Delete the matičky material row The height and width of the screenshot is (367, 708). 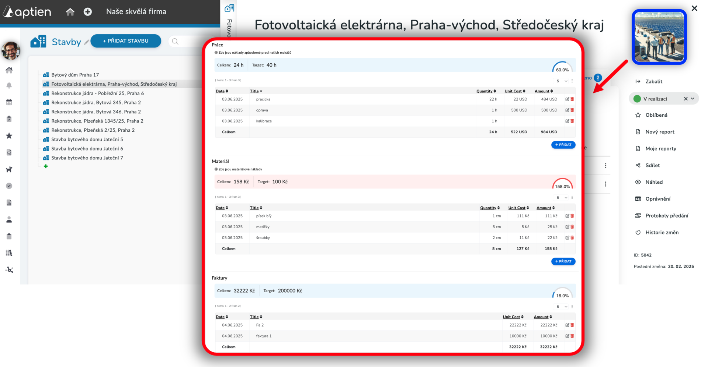572,227
